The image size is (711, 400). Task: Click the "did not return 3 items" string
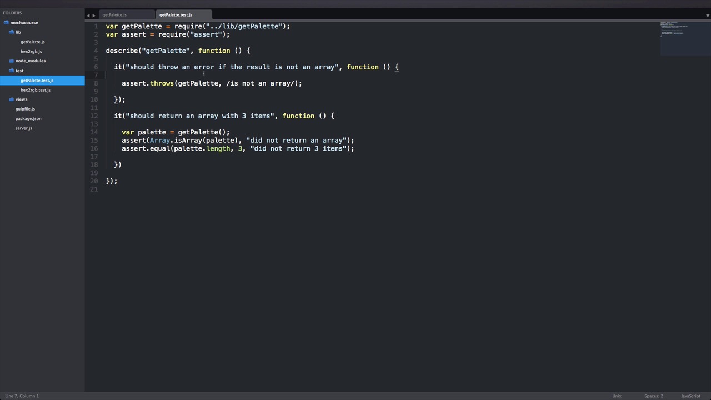click(x=298, y=148)
